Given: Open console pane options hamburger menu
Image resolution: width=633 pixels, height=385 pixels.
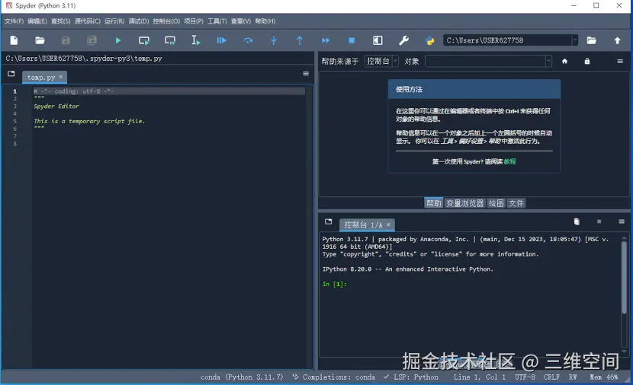Looking at the screenshot, I should [622, 221].
